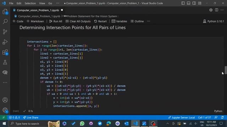The height and width of the screenshot is (127, 227).
Task: Open GitHub Desktop from the taskbar
Action: pos(91,123)
